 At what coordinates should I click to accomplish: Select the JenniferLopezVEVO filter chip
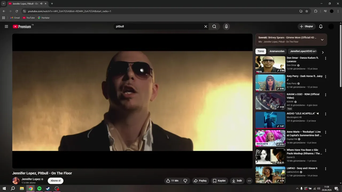[303, 51]
